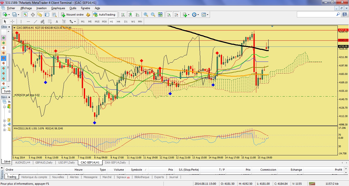Viewport: 349px width, 186px height.
Task: Open the Fichier menu
Action: pos(11,8)
